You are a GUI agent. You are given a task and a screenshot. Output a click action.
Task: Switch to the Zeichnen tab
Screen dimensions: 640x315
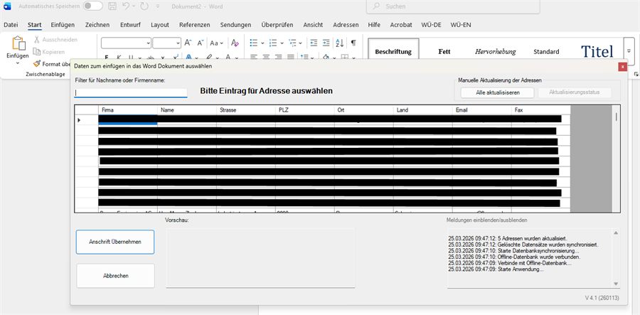pyautogui.click(x=97, y=25)
